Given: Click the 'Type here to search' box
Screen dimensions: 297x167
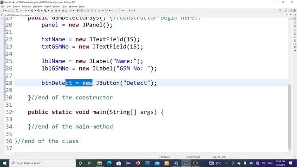Looking at the screenshot, I should coord(42,163).
